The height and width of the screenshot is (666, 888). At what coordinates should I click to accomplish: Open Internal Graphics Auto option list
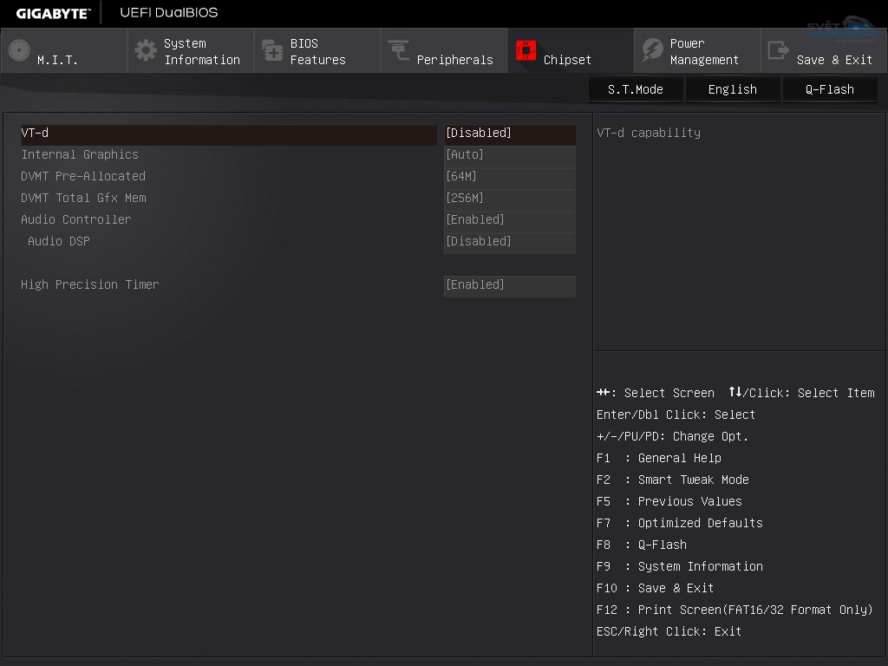(509, 155)
